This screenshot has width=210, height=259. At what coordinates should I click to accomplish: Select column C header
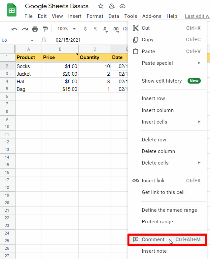tap(94, 49)
